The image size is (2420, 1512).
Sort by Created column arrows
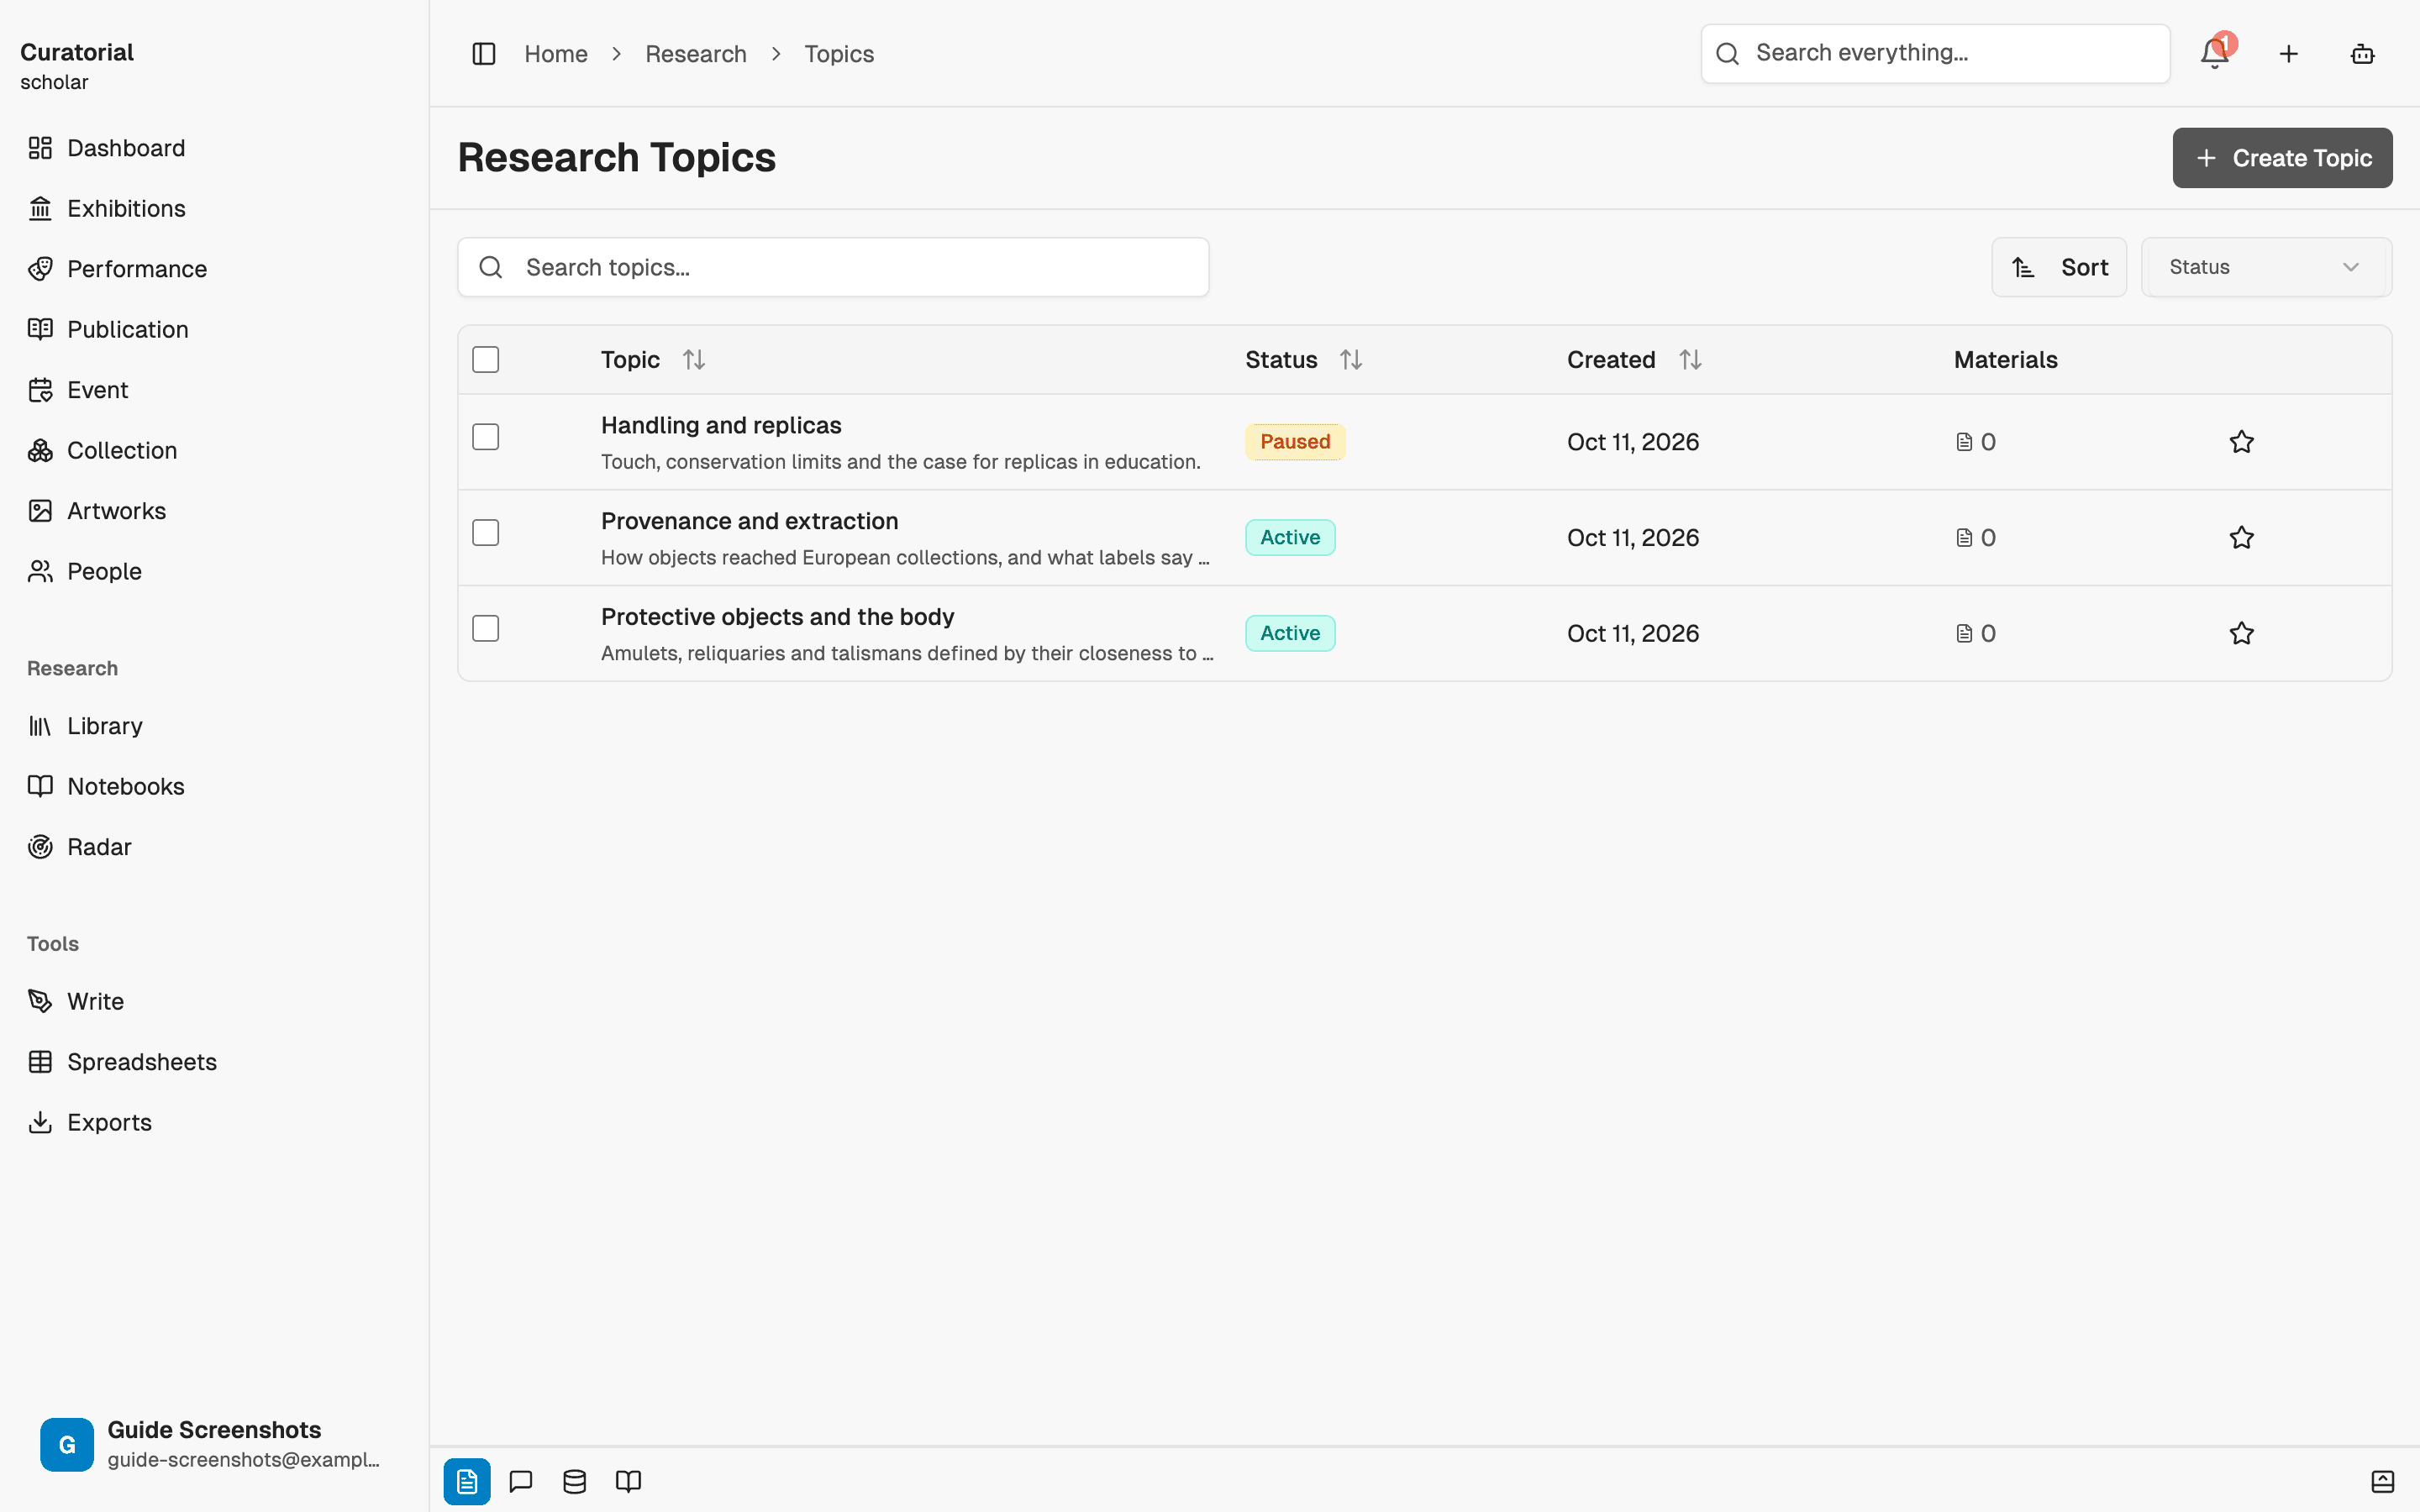pyautogui.click(x=1690, y=360)
